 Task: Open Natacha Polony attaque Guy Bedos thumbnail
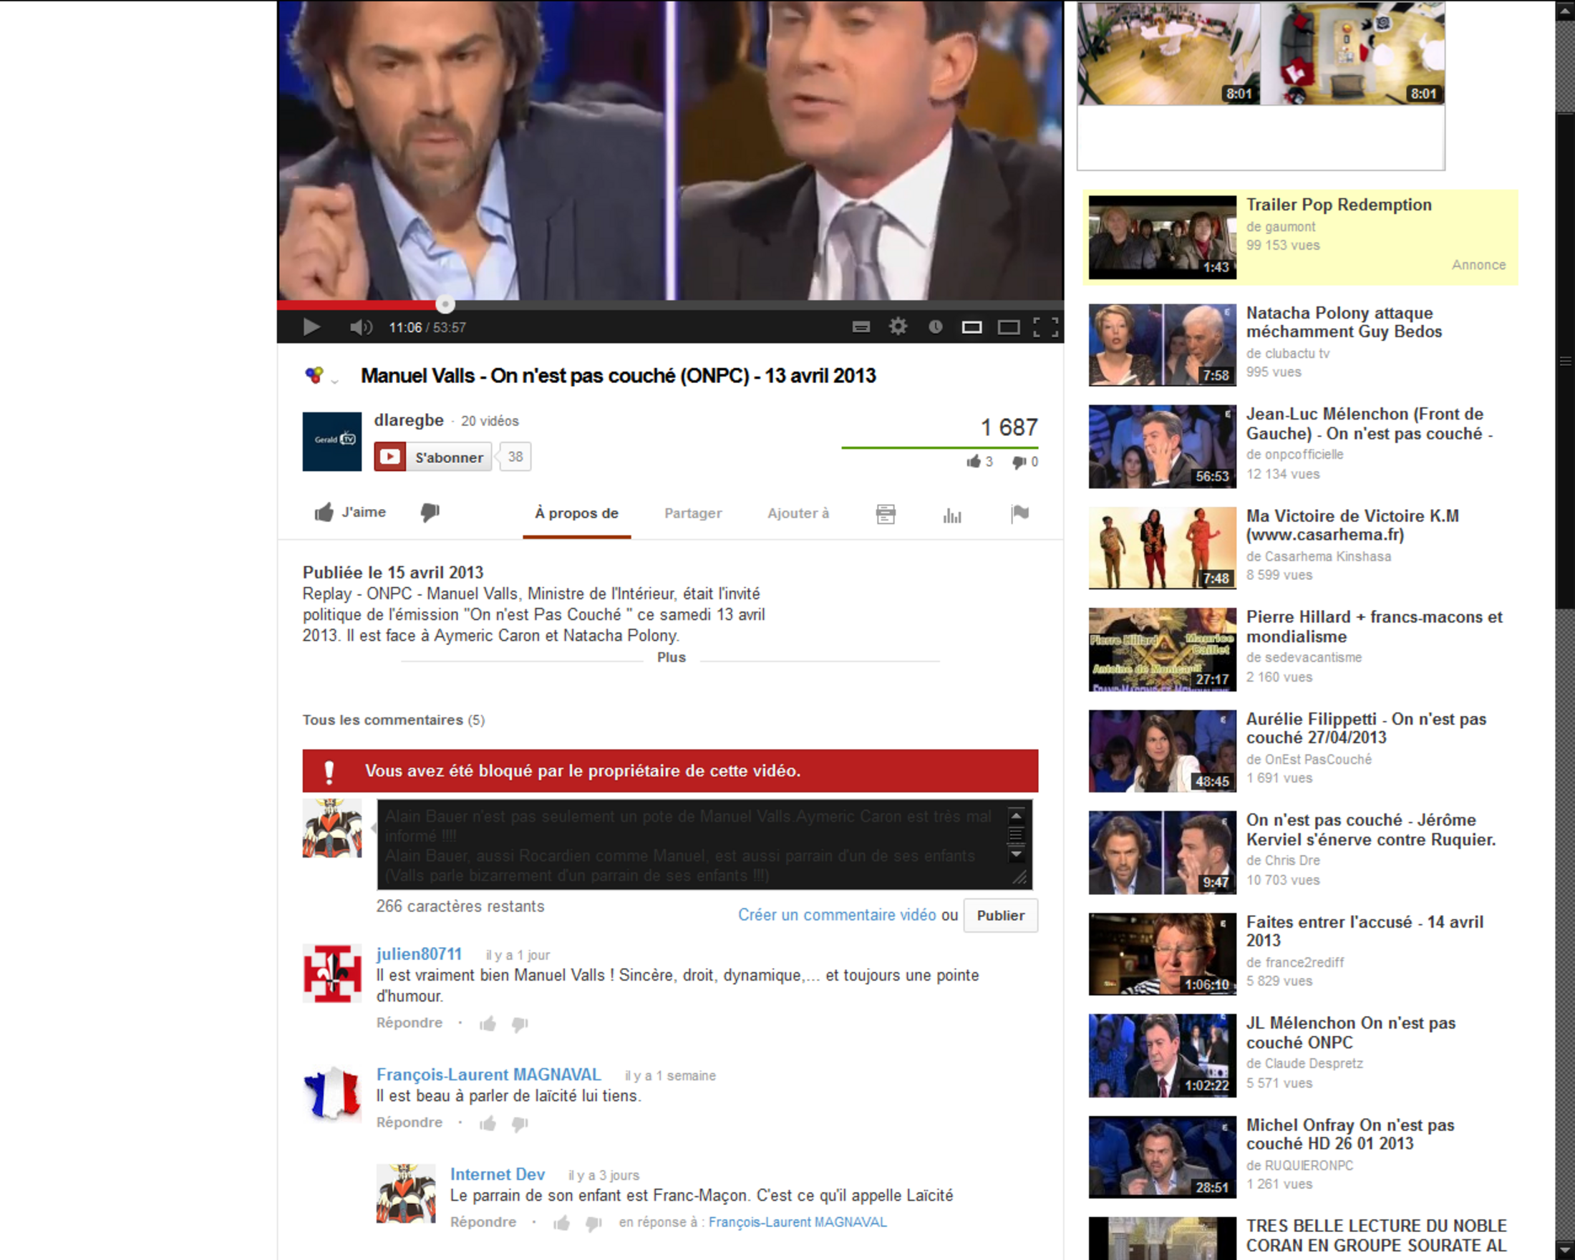pos(1161,345)
